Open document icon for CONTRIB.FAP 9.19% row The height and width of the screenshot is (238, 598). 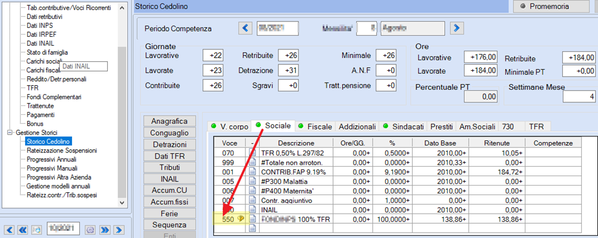pyautogui.click(x=252, y=171)
